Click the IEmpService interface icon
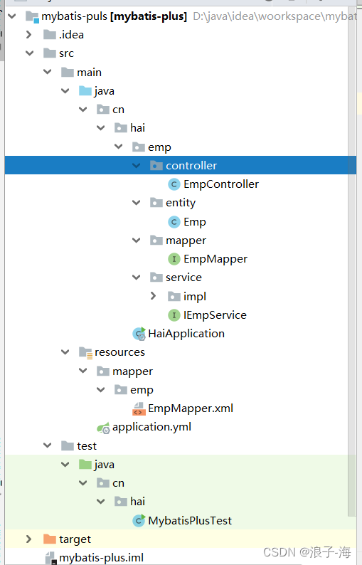362x565 pixels. point(174,315)
